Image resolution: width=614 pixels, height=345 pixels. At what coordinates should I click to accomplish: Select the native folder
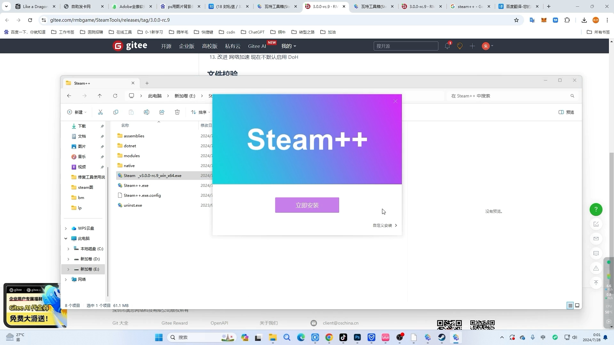(129, 165)
